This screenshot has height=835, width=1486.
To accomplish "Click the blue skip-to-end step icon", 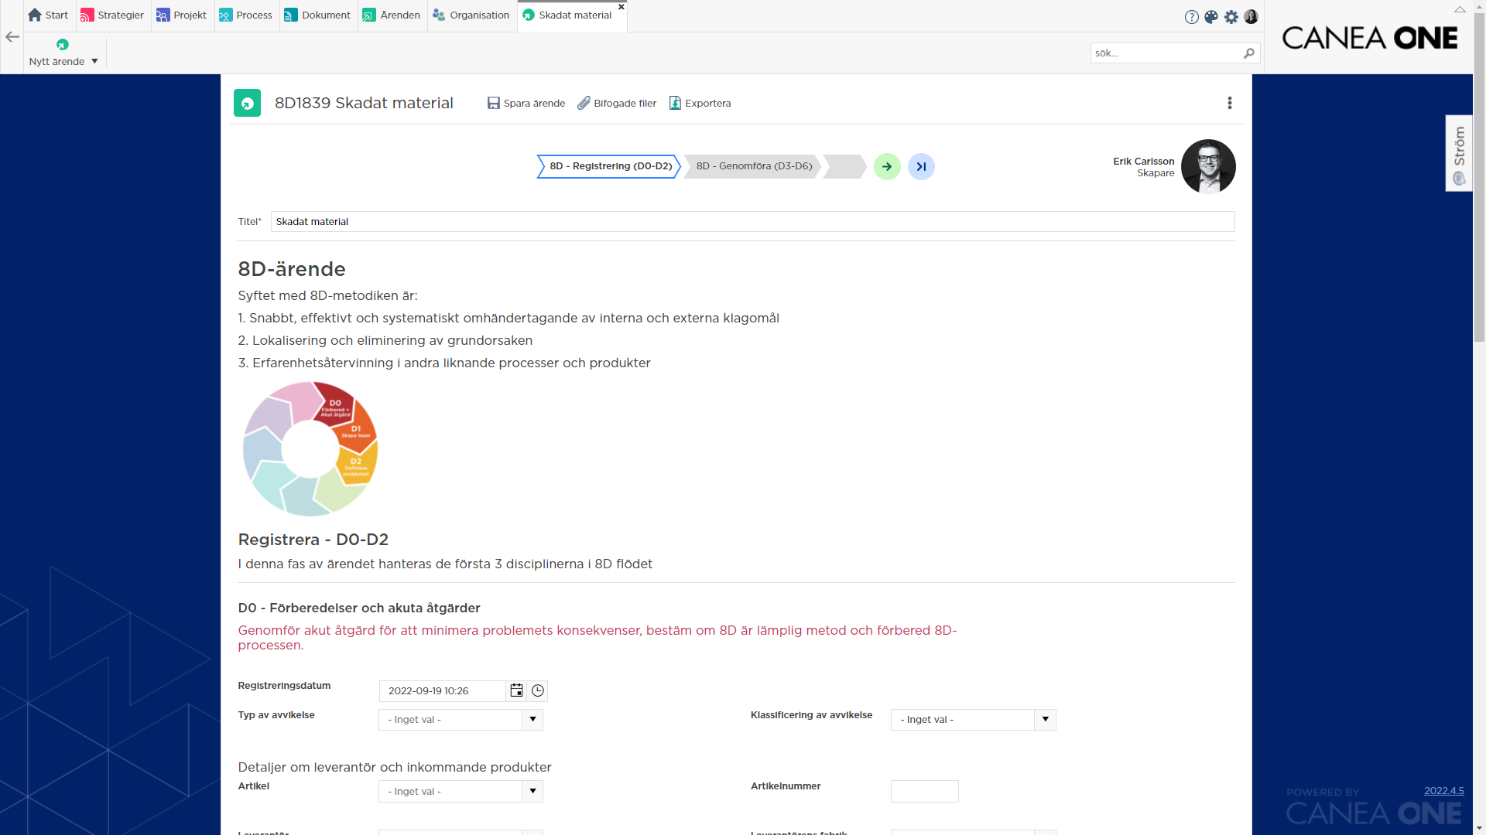I will tap(921, 166).
